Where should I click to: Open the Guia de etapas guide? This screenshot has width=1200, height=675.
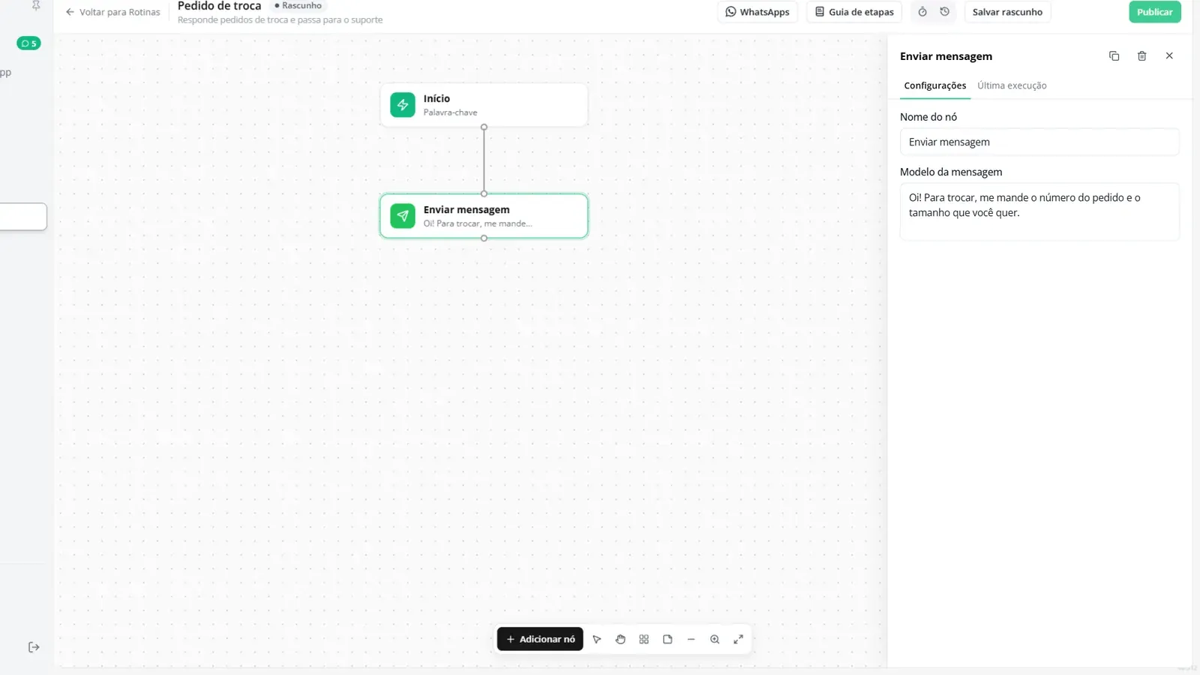(854, 12)
